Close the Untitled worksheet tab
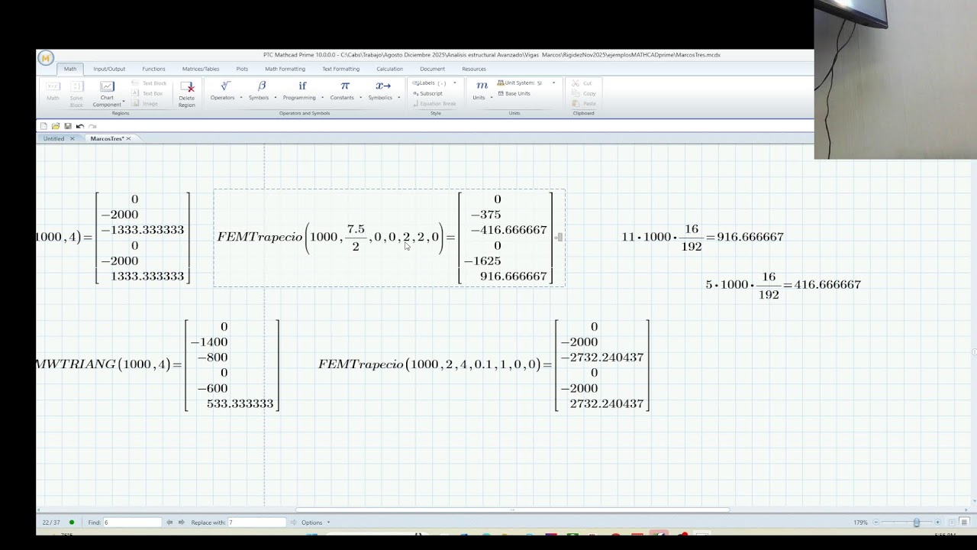977x550 pixels. 73,138
